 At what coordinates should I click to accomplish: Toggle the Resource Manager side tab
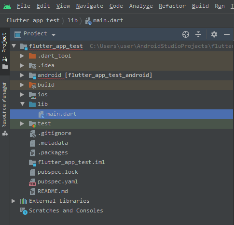pos(5,108)
